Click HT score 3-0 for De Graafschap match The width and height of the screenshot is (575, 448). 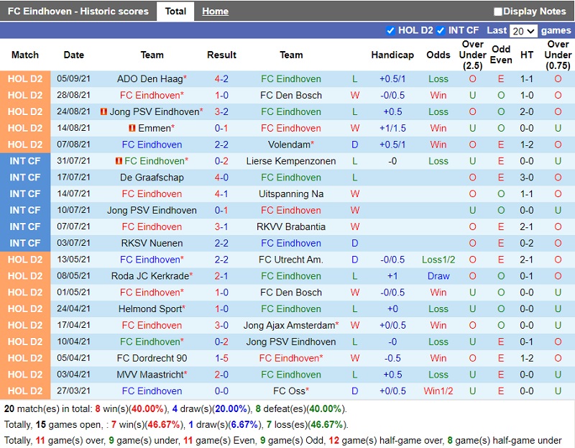click(527, 178)
